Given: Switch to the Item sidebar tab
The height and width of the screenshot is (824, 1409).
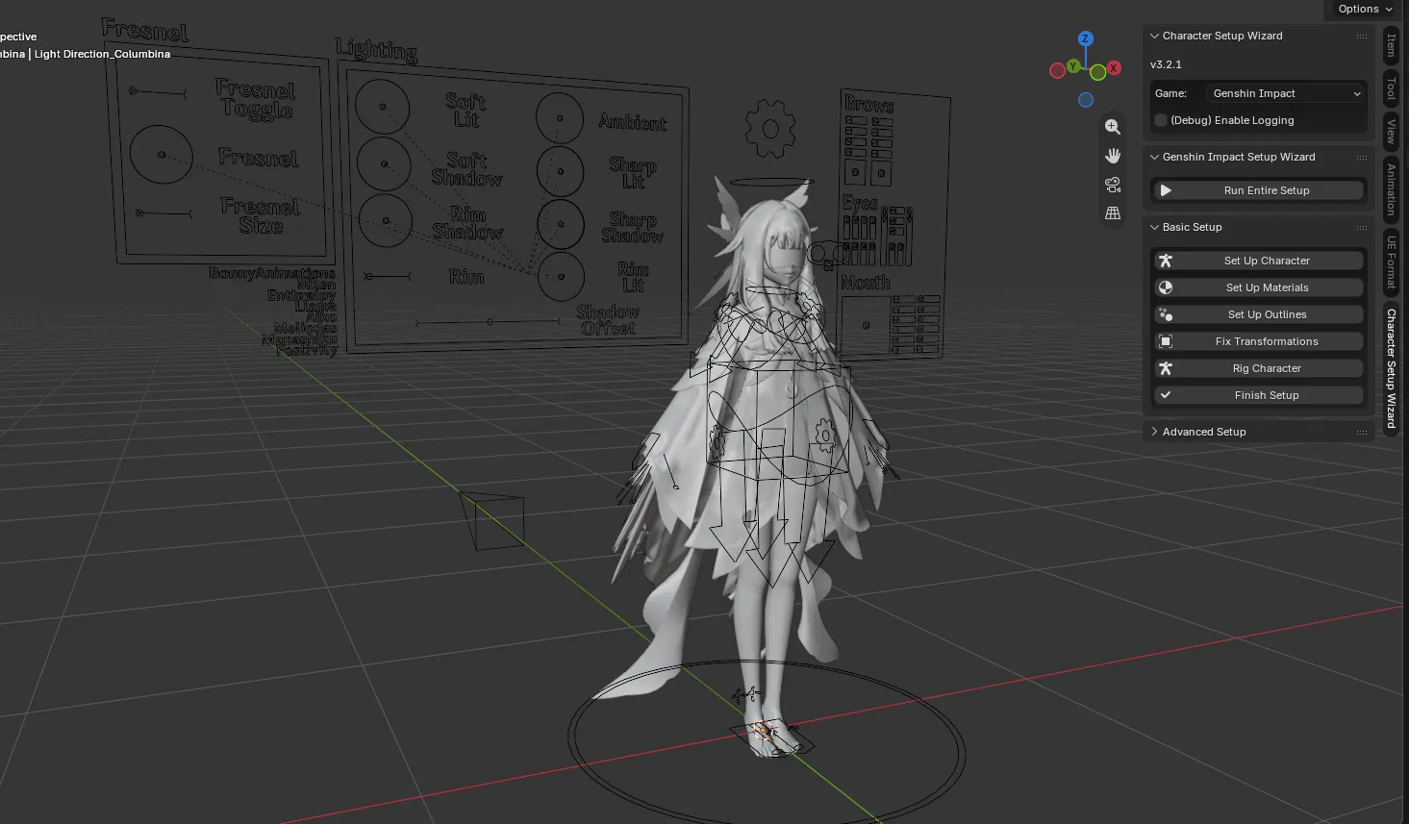Looking at the screenshot, I should (x=1392, y=45).
